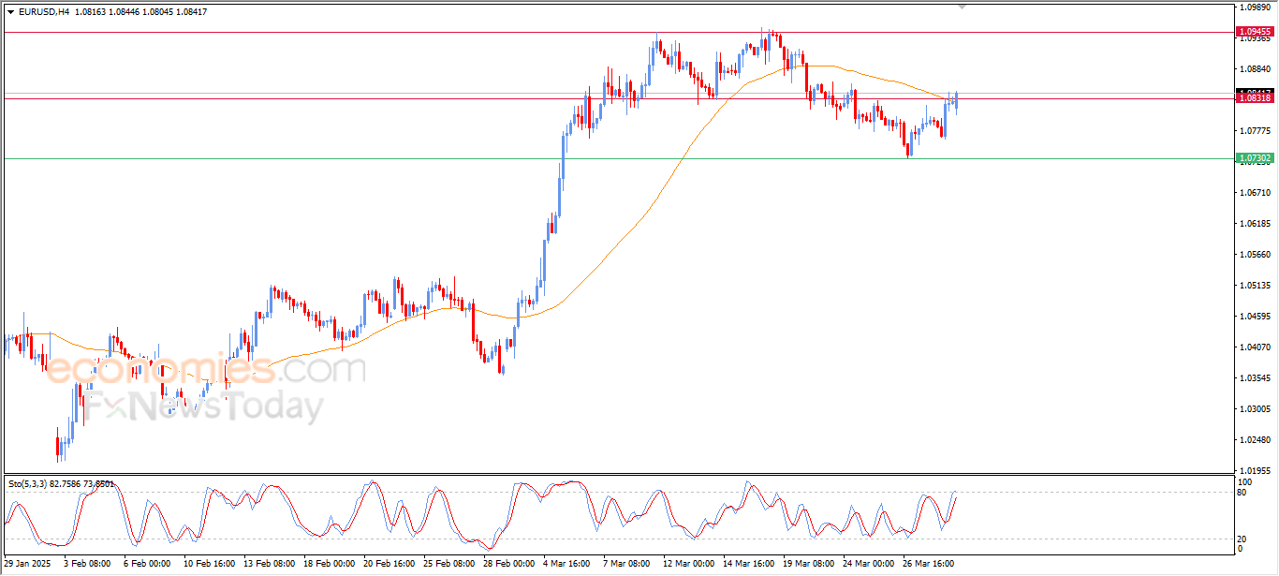Select the OHLC value 1.08045

tap(158, 12)
